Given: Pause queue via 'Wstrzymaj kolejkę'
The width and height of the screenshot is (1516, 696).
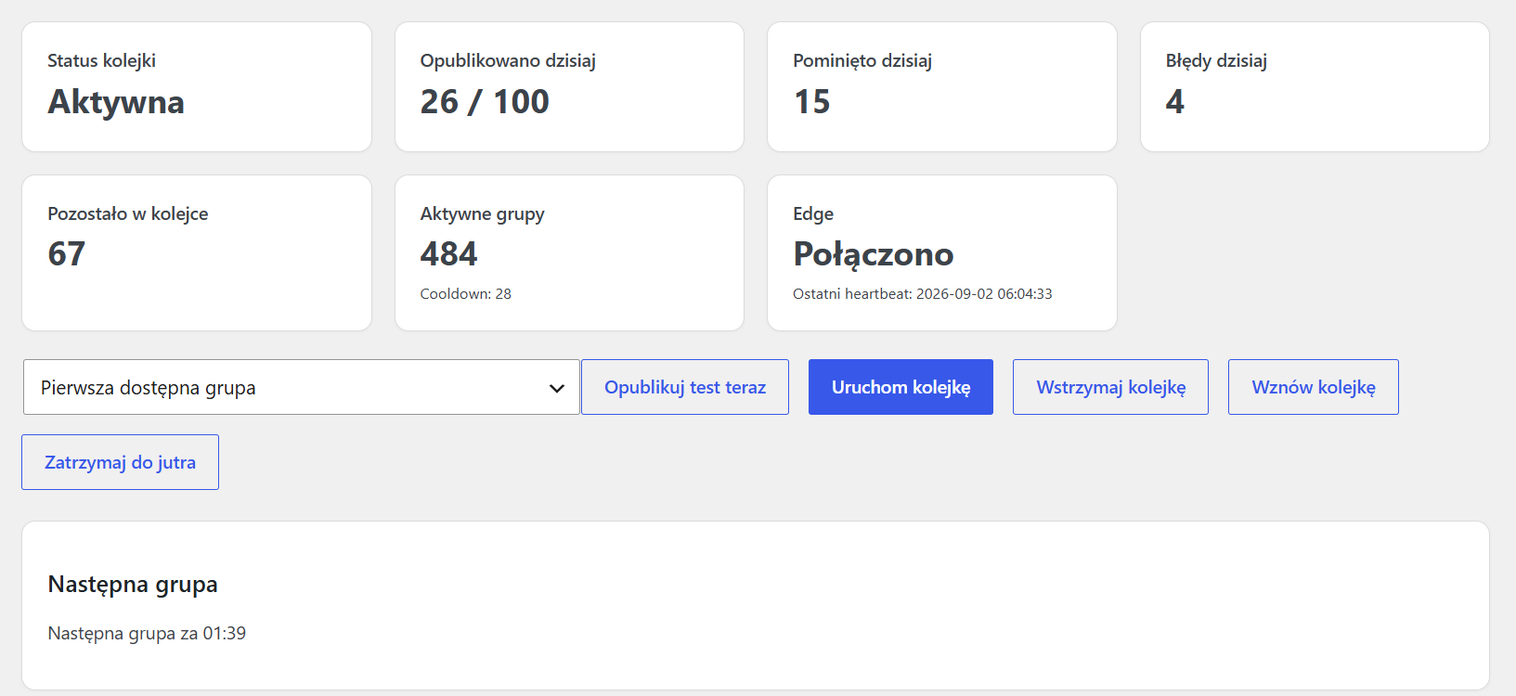Looking at the screenshot, I should (1110, 387).
